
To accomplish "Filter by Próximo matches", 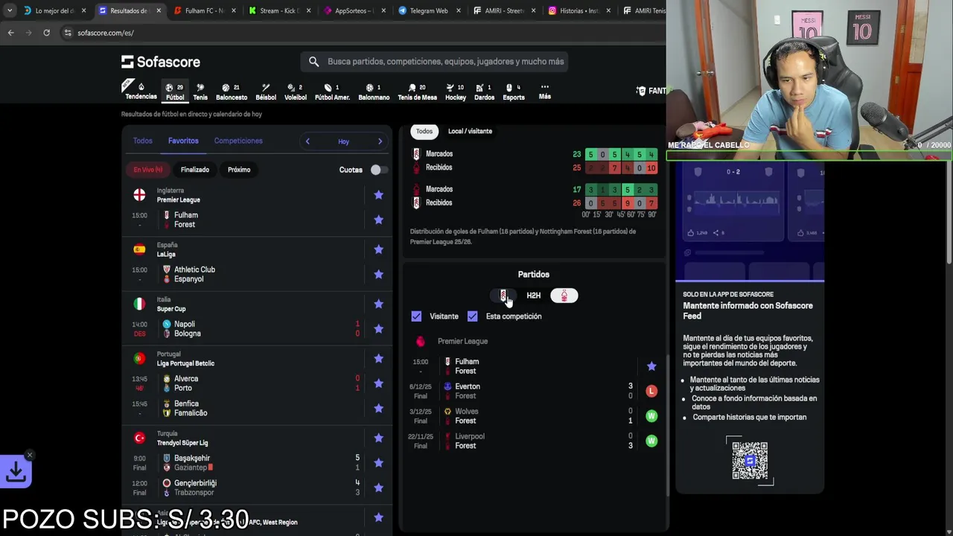I will click(239, 170).
